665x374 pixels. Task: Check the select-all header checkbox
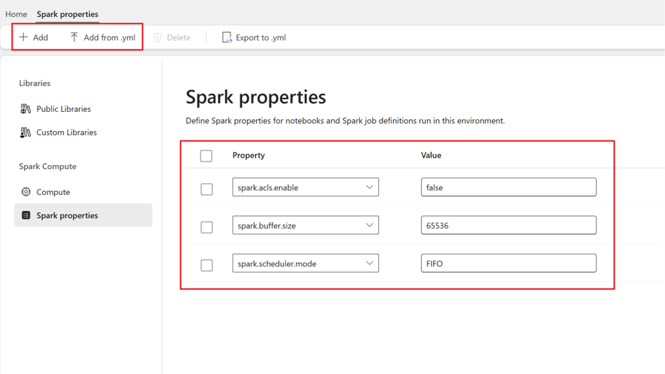point(206,156)
